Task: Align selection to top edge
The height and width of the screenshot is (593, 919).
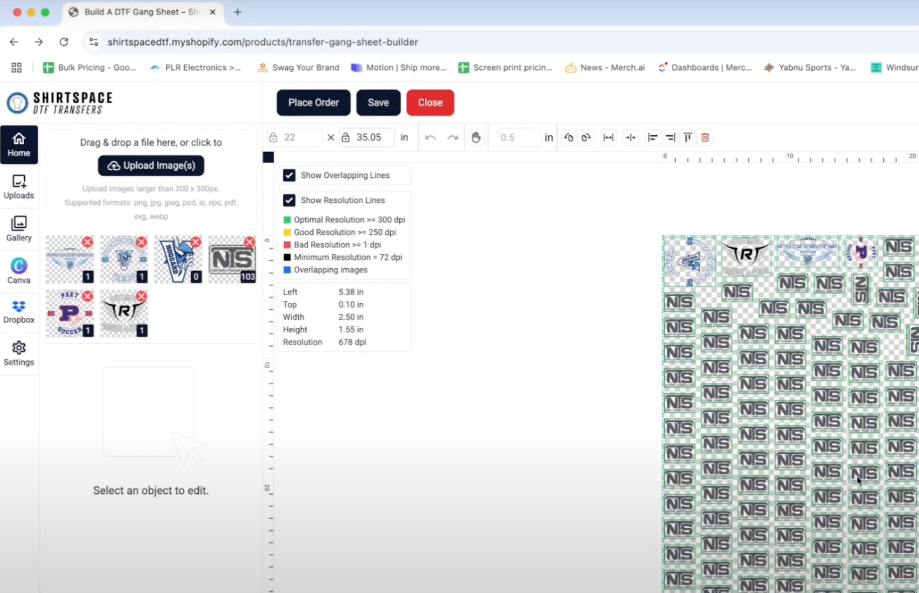Action: pyautogui.click(x=688, y=137)
